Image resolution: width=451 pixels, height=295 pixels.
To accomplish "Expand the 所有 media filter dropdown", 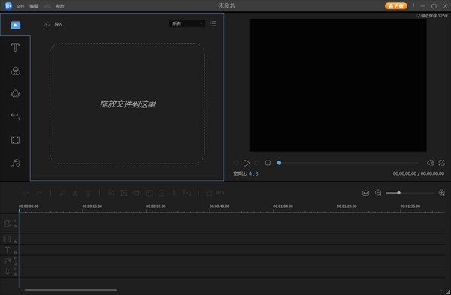I will [187, 23].
